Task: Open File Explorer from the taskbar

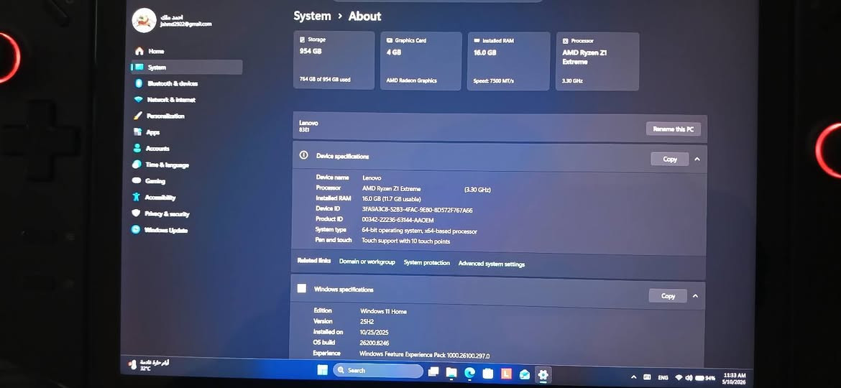Action: pos(451,373)
